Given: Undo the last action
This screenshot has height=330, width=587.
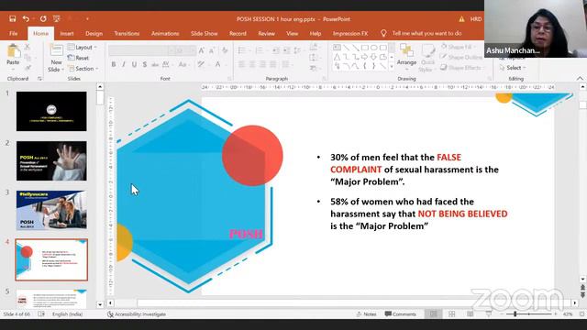Looking at the screenshot, I should coord(26,18).
